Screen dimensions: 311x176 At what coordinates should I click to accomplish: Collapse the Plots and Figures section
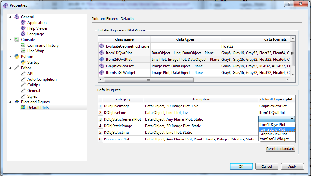click(x=11, y=102)
